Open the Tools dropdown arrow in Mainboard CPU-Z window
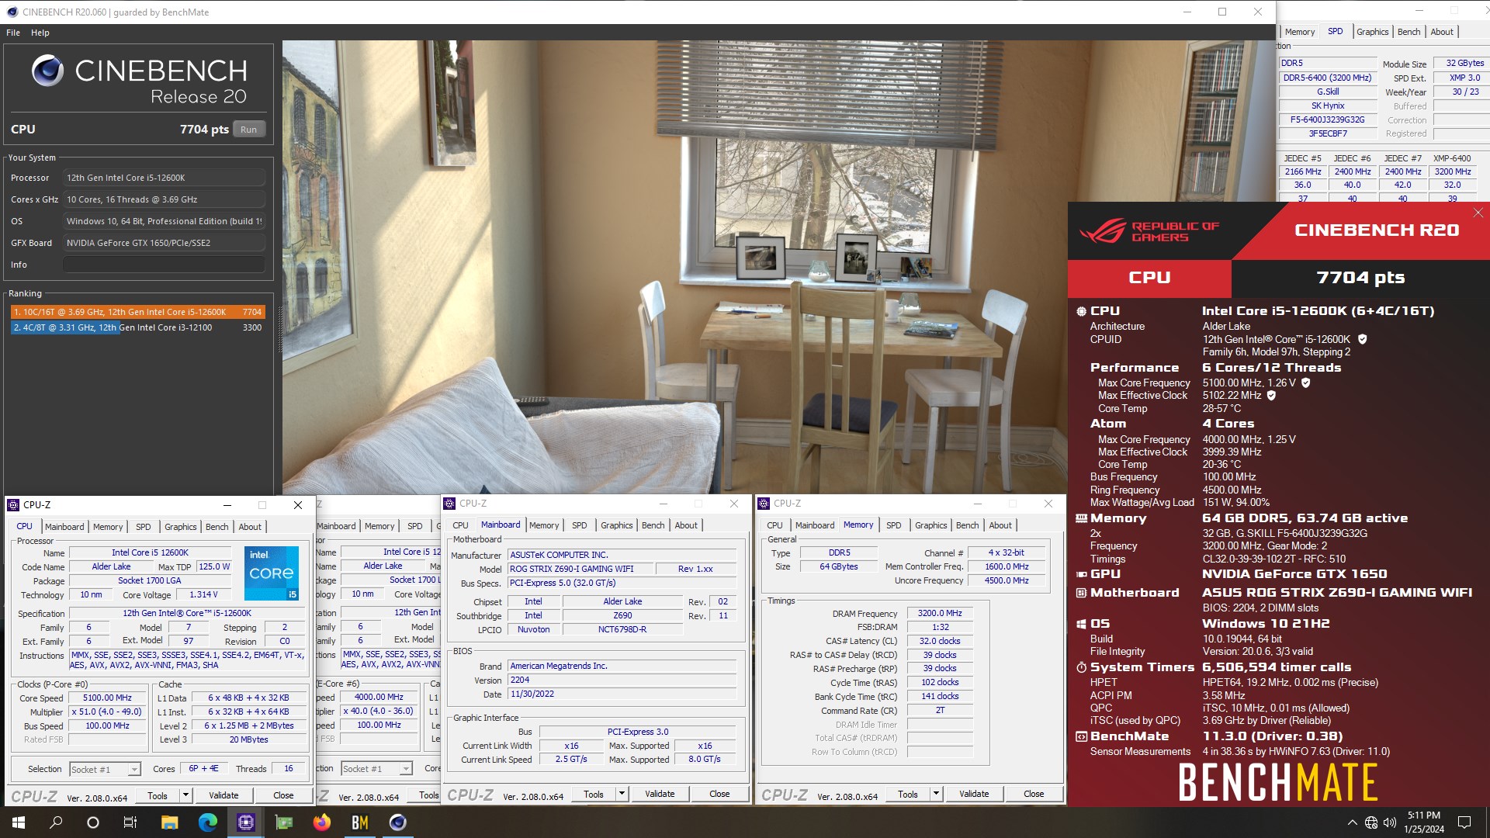 (622, 794)
